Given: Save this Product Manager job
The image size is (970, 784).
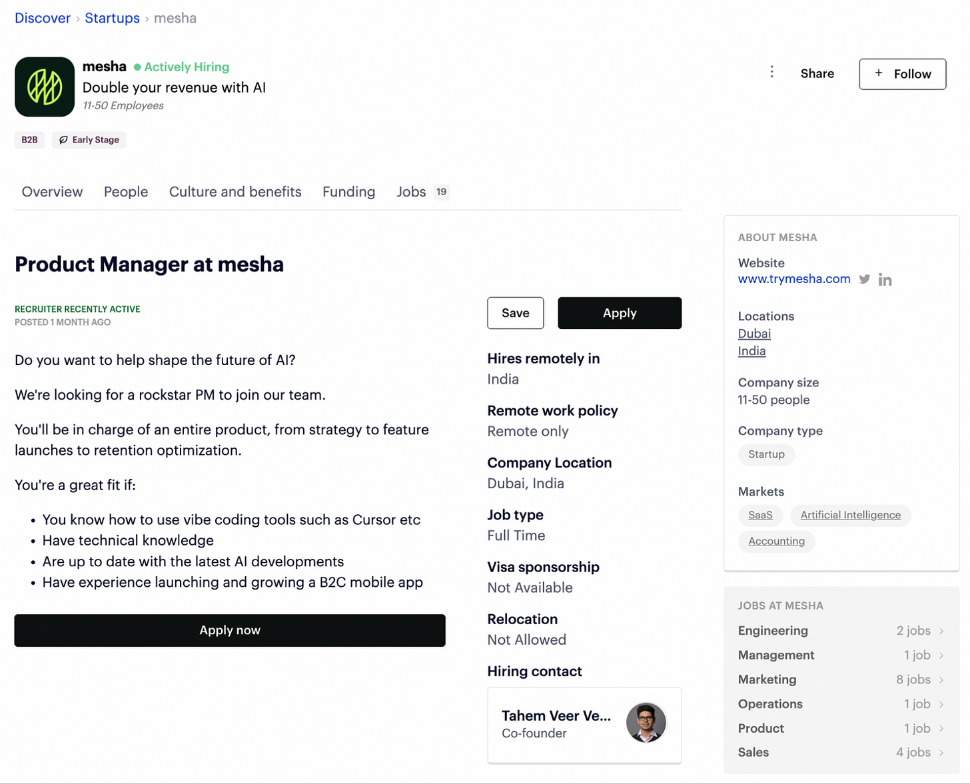Looking at the screenshot, I should pyautogui.click(x=516, y=313).
